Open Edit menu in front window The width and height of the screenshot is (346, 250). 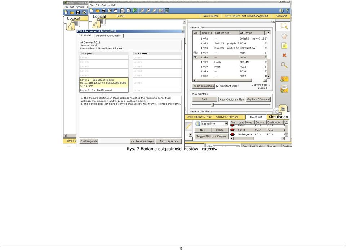97,5
